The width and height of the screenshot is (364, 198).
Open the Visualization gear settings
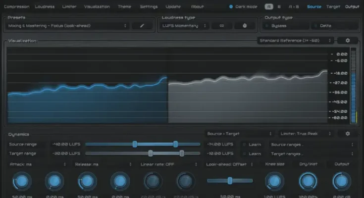[348, 41]
